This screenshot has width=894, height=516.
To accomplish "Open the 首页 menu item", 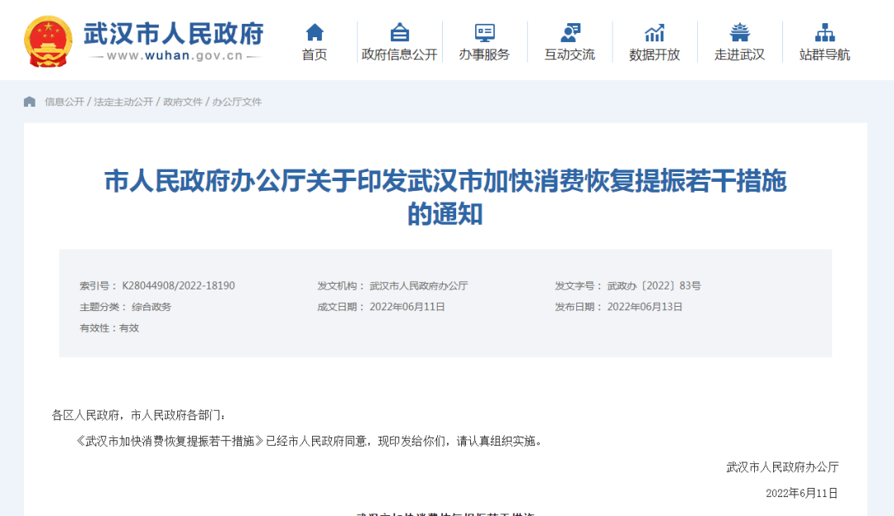I will (x=315, y=55).
